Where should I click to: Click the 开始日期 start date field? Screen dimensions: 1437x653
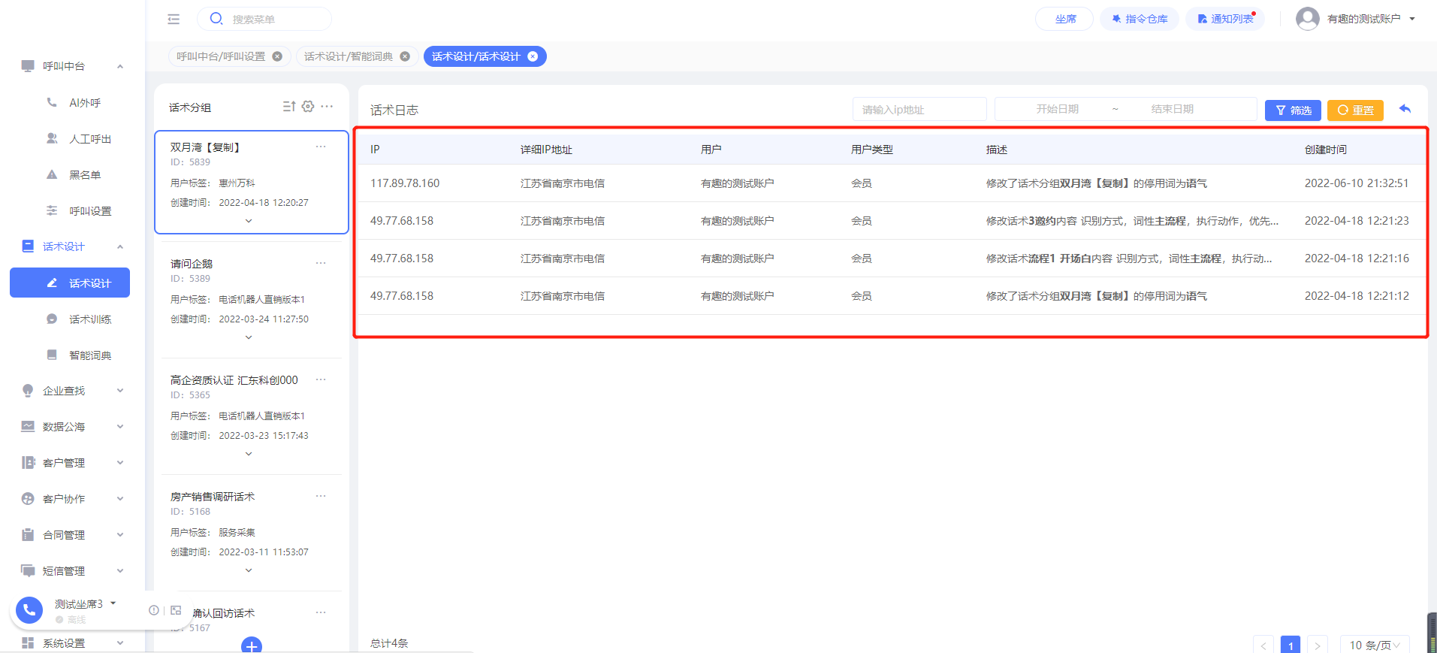pos(1057,109)
